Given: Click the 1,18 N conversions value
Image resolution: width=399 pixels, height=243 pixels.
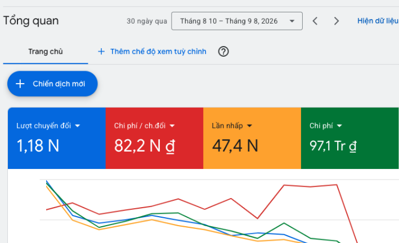Looking at the screenshot, I should tap(38, 146).
